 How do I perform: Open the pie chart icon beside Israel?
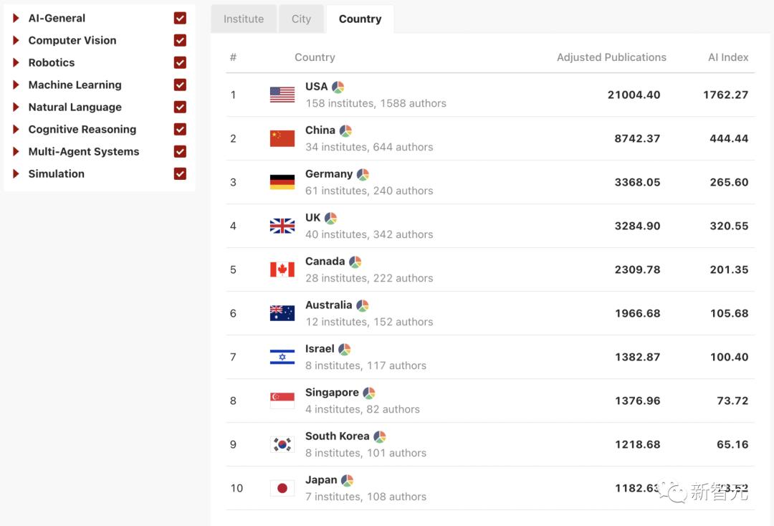(x=345, y=350)
